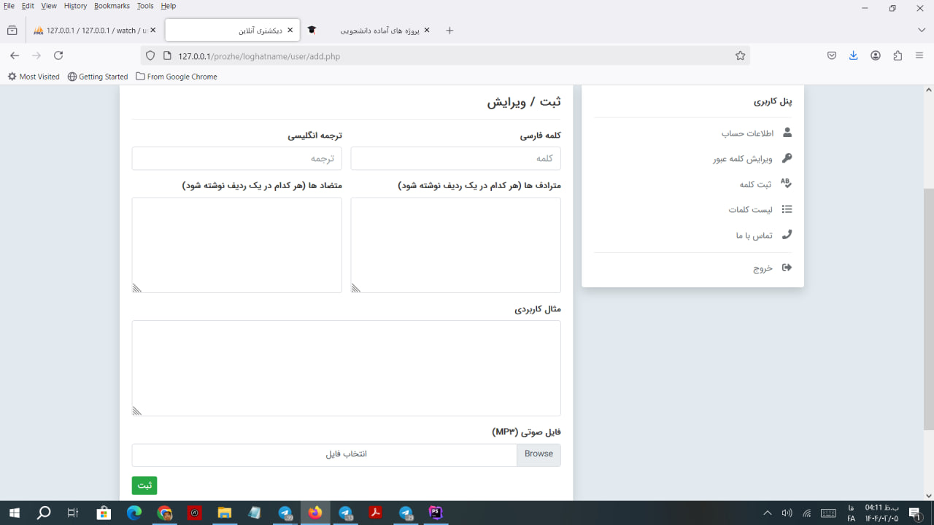934x525 pixels.
Task: Show hidden tray icons chevron
Action: [x=767, y=513]
